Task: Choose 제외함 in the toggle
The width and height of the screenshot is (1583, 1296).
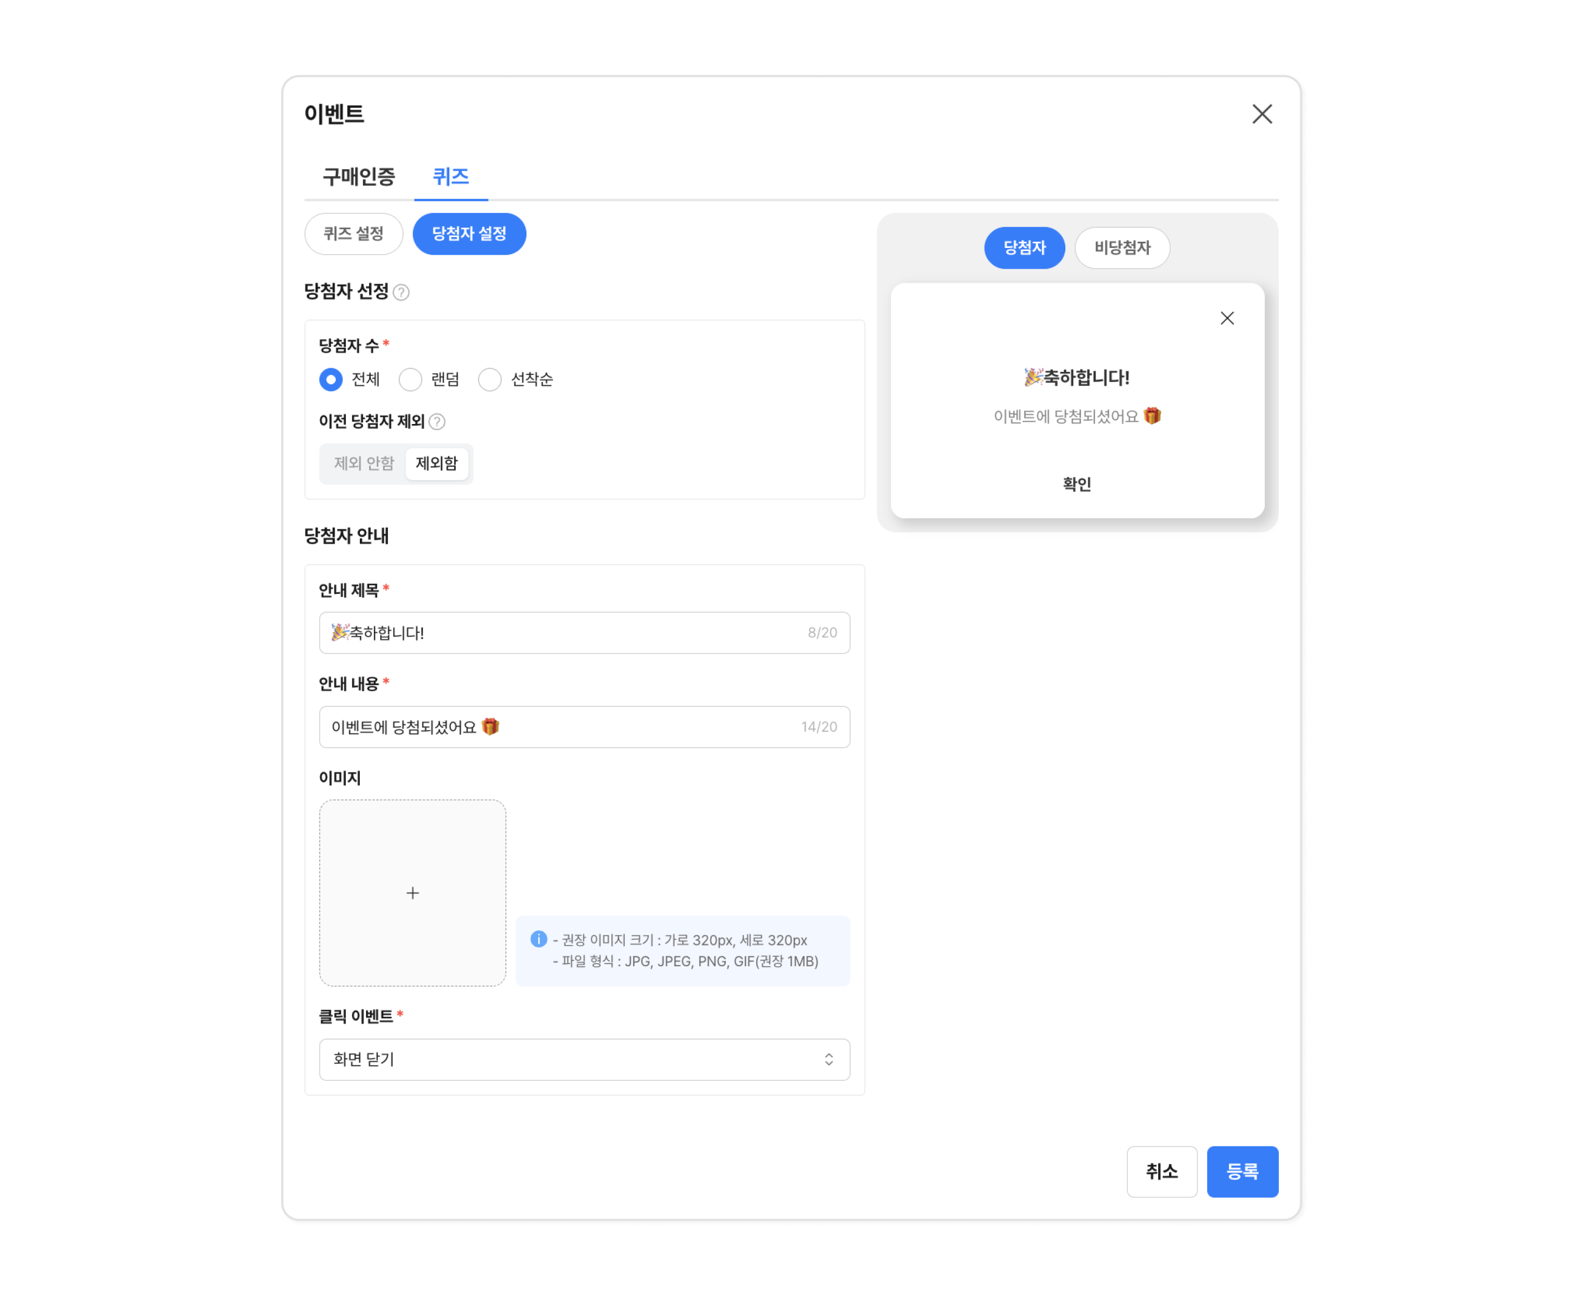Action: [x=436, y=464]
